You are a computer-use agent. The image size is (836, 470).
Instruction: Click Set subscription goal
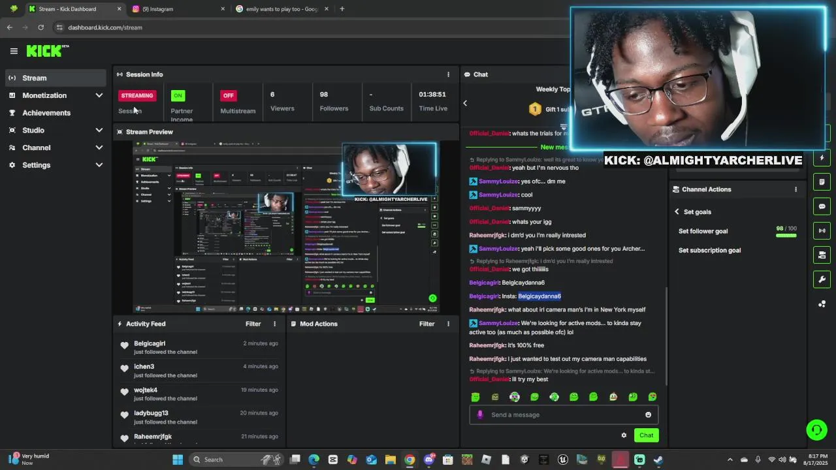click(x=709, y=250)
